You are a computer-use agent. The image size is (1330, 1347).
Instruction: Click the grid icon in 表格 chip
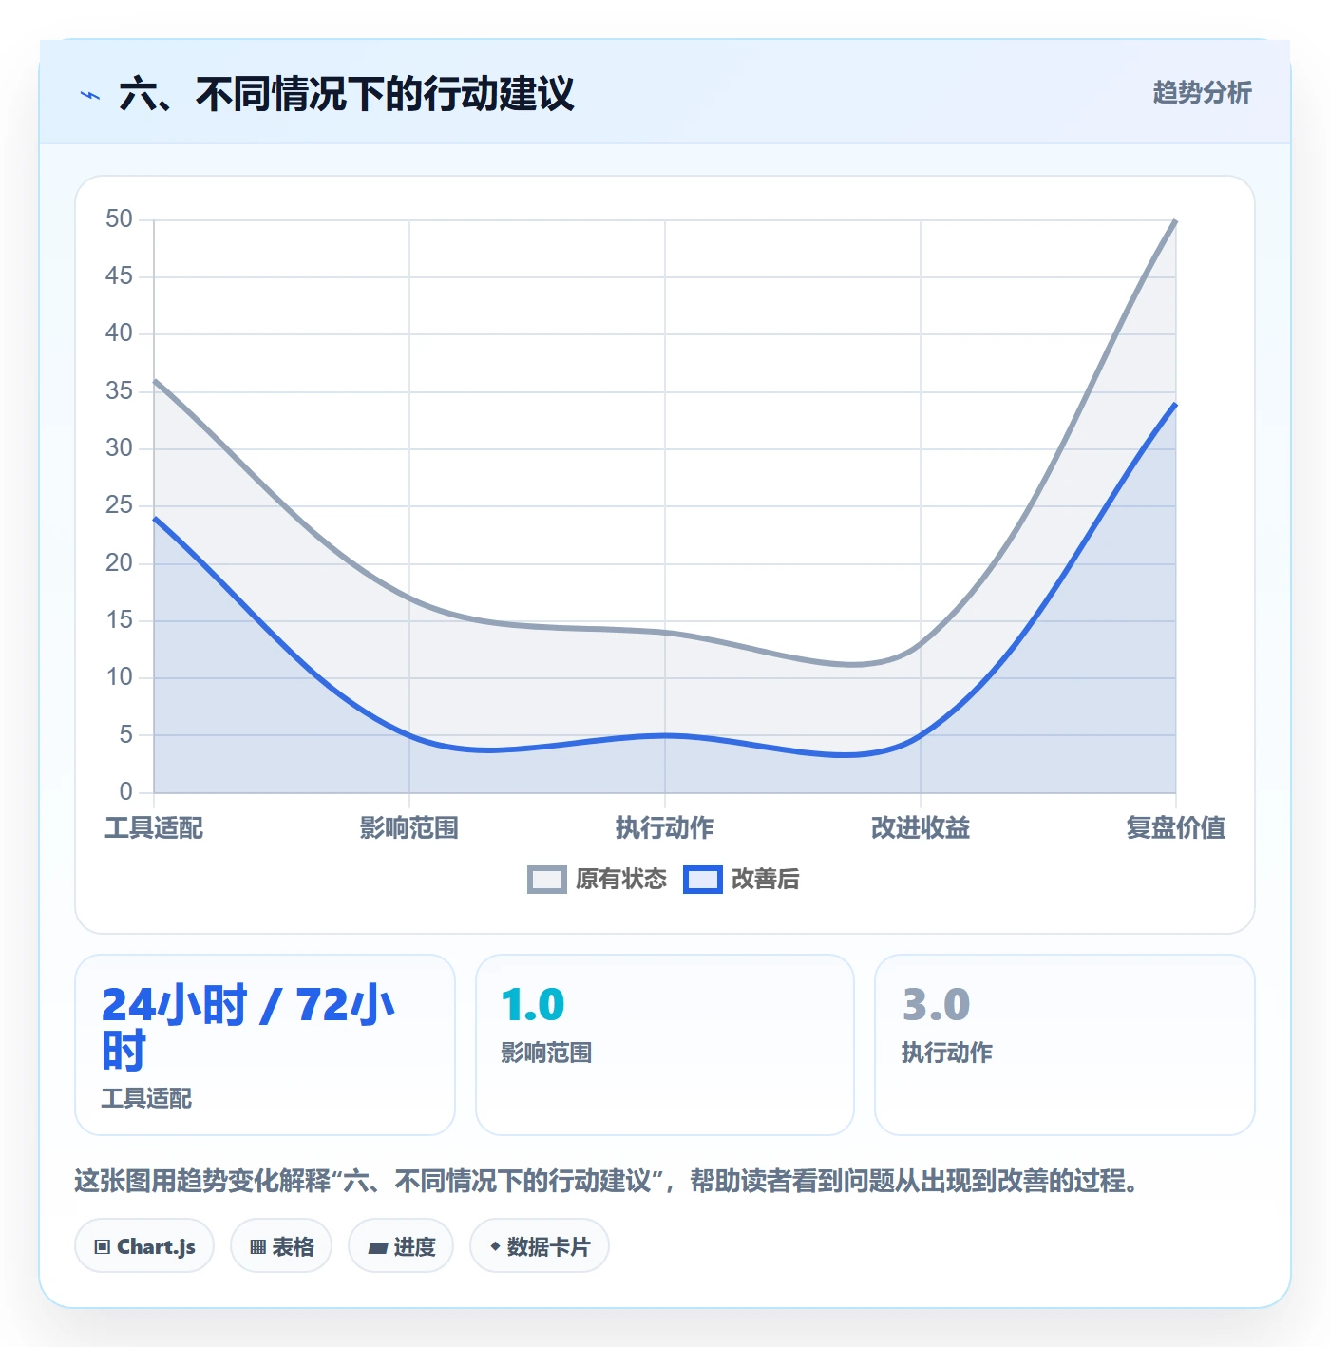click(257, 1247)
